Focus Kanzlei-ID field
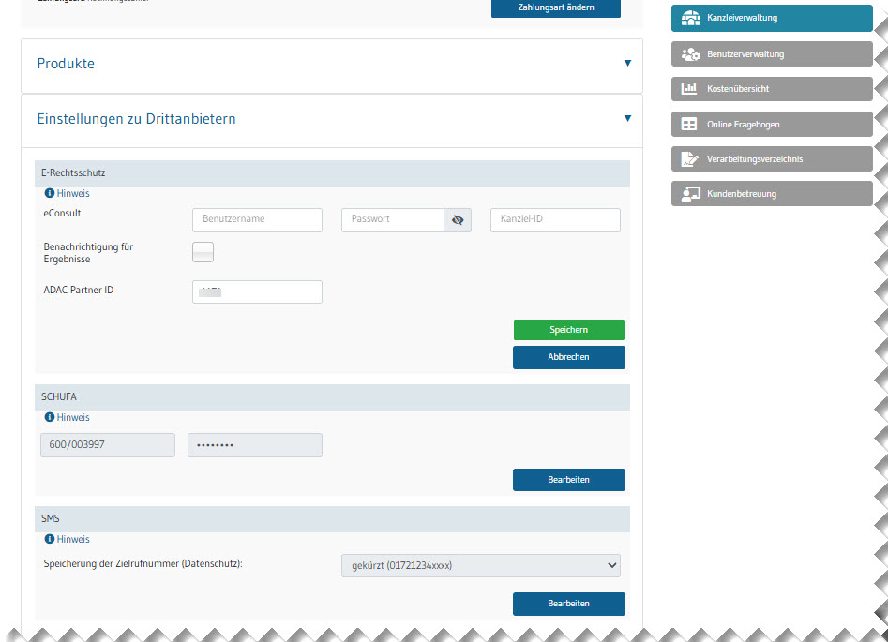Viewport: 888px width, 642px height. [x=555, y=220]
